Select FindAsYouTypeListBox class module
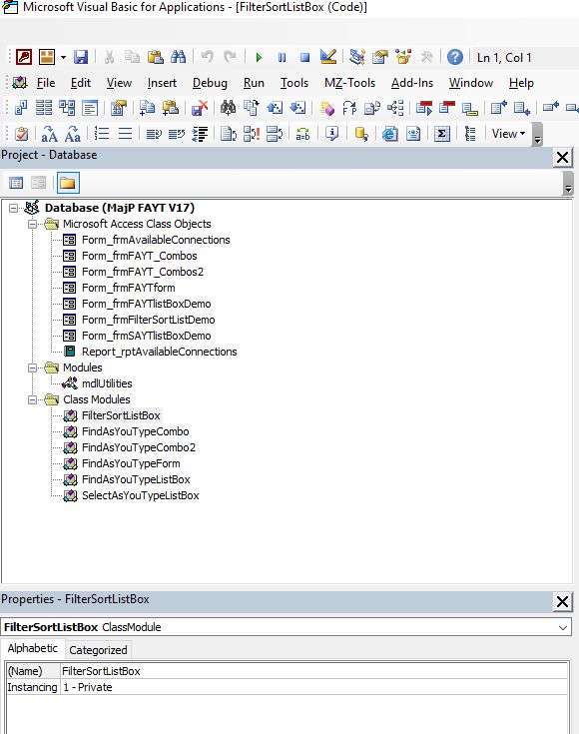The width and height of the screenshot is (579, 734). [136, 479]
